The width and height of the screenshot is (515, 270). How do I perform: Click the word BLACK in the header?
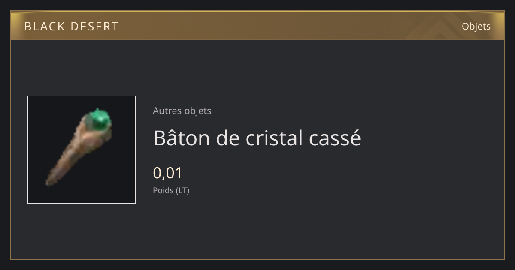pos(44,26)
